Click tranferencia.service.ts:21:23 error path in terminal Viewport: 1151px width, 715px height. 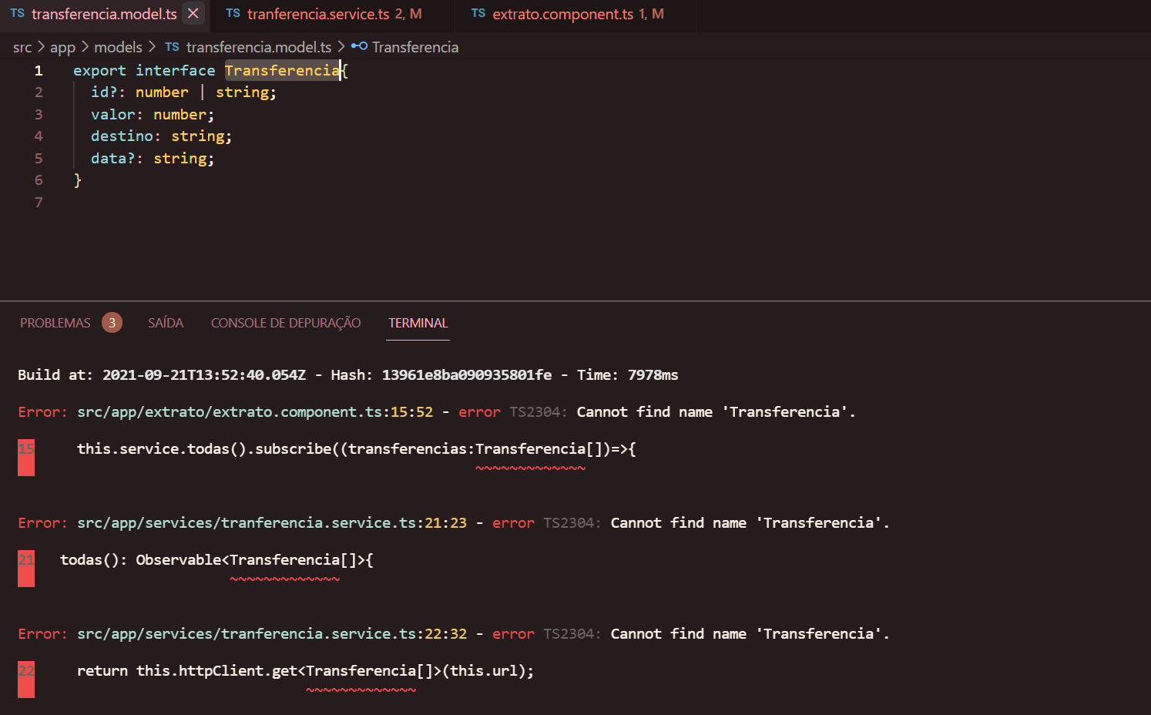pos(272,523)
